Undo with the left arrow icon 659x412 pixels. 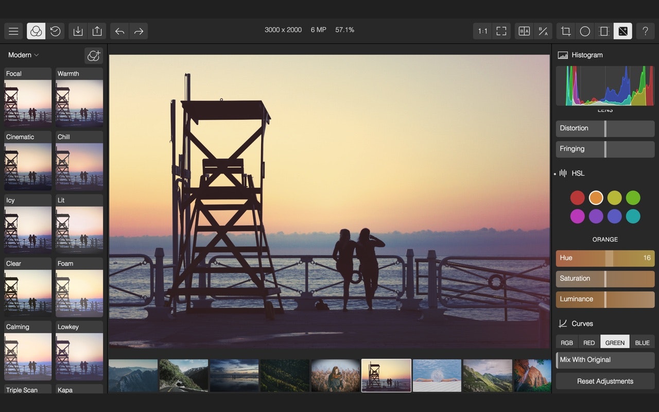(119, 31)
